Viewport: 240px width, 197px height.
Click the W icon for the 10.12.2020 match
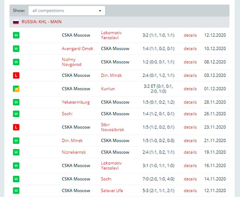click(16, 49)
